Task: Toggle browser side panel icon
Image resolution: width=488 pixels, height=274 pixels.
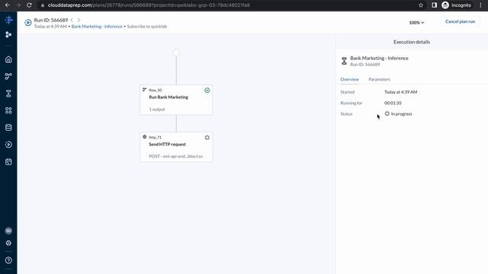Action: coord(434,5)
